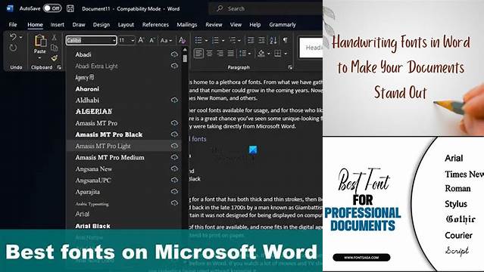
Task: Open the font size dropdown arrow
Action: coord(133,40)
